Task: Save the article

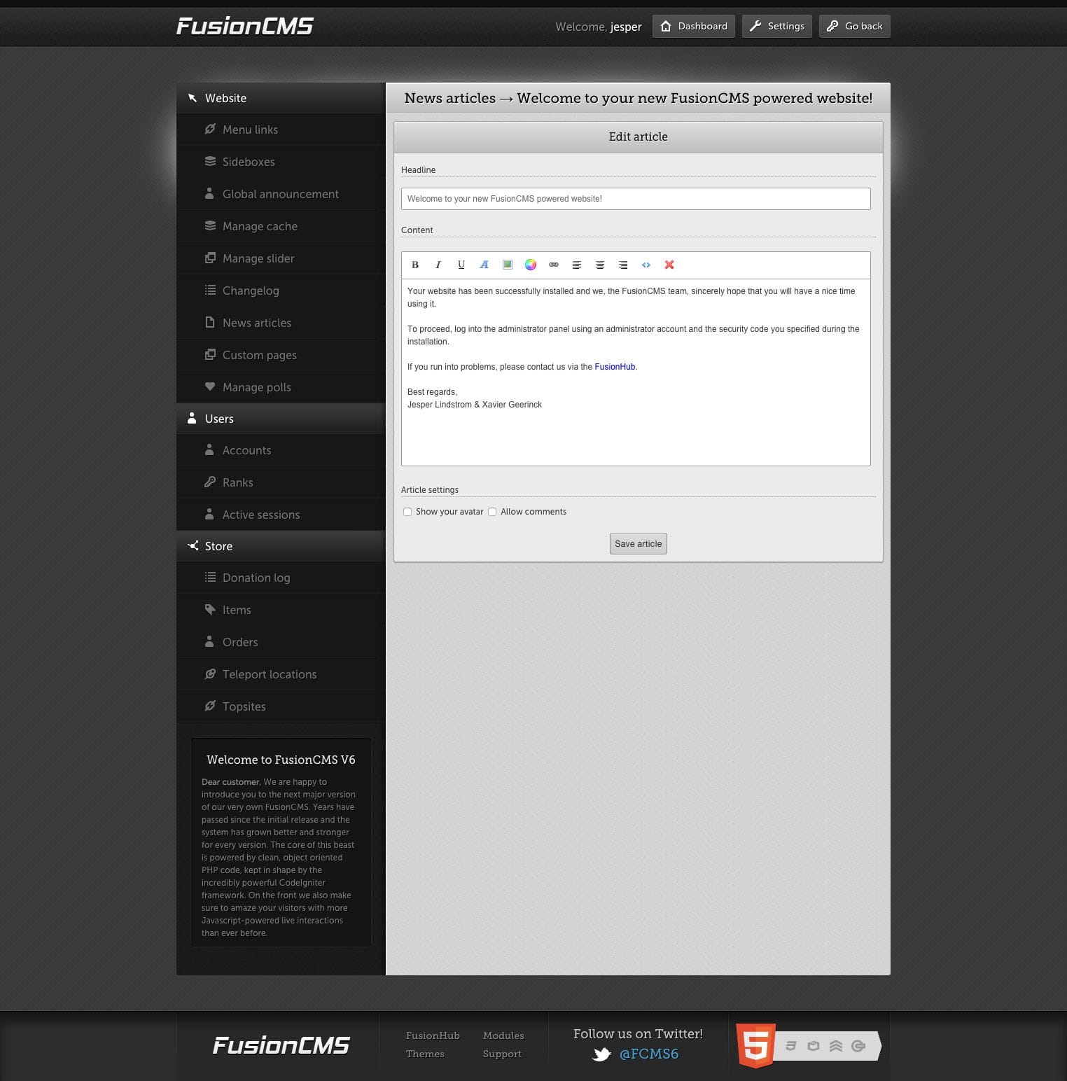Action: [639, 544]
